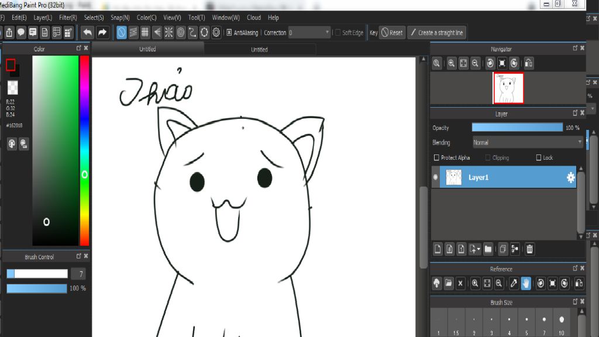Switch to the second Untitled tab
The height and width of the screenshot is (337, 599).
click(x=259, y=49)
